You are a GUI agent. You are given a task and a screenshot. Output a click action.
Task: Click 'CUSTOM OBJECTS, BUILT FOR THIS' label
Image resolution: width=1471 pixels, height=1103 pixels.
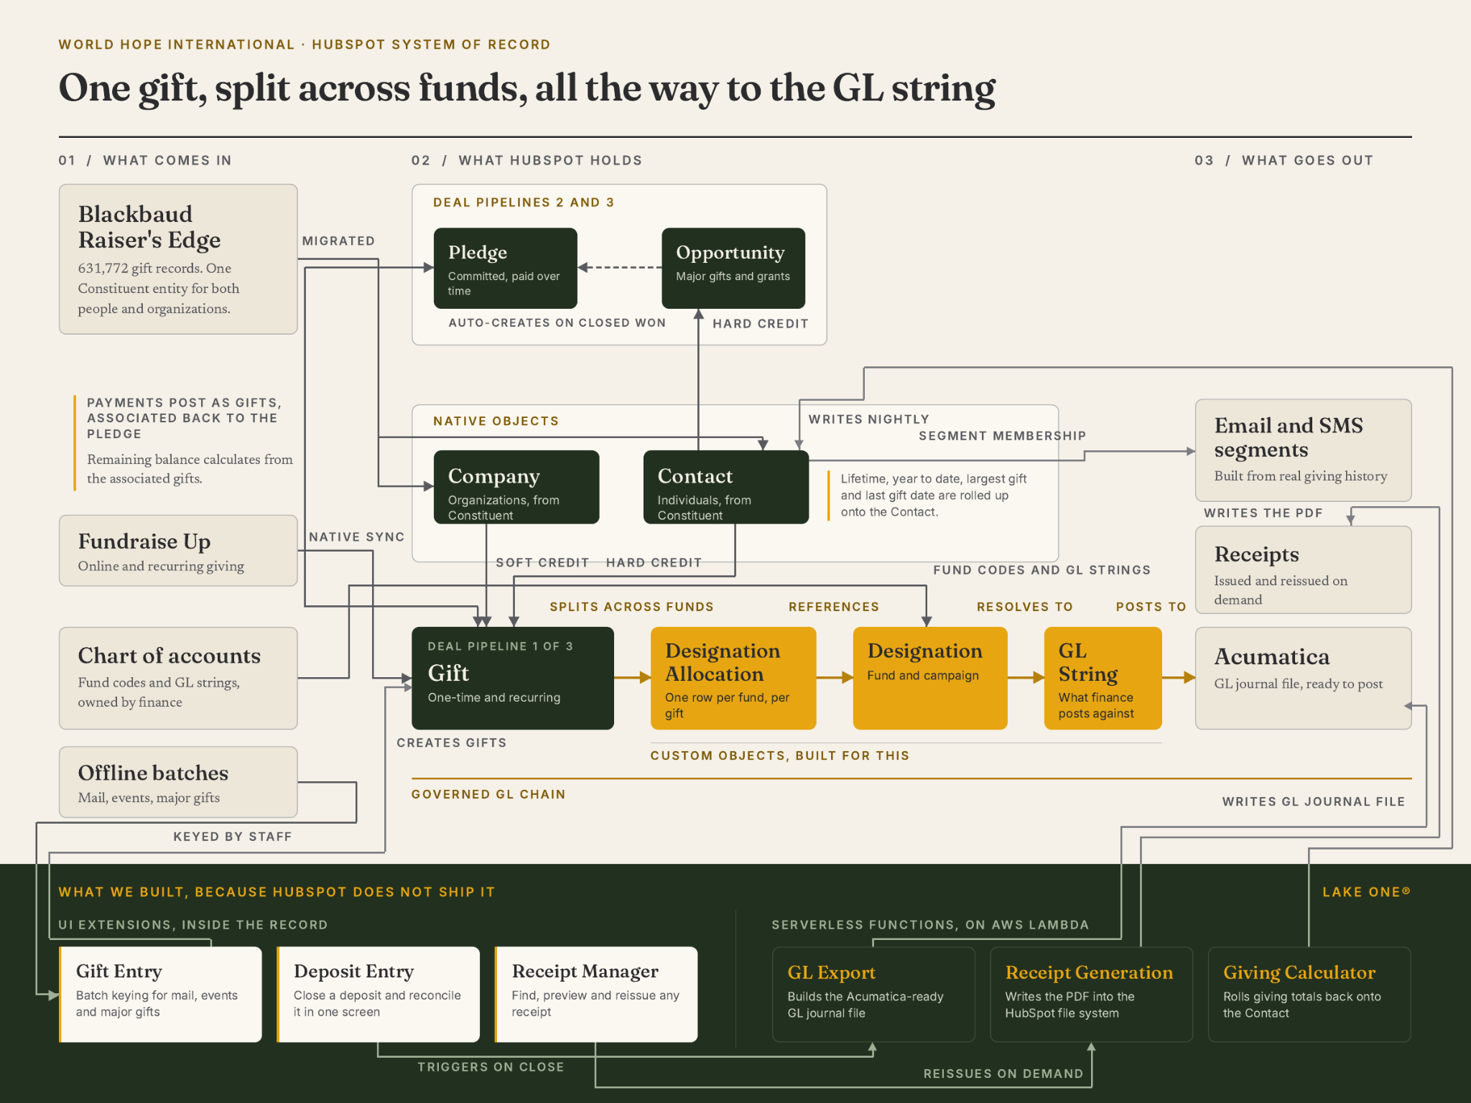780,755
